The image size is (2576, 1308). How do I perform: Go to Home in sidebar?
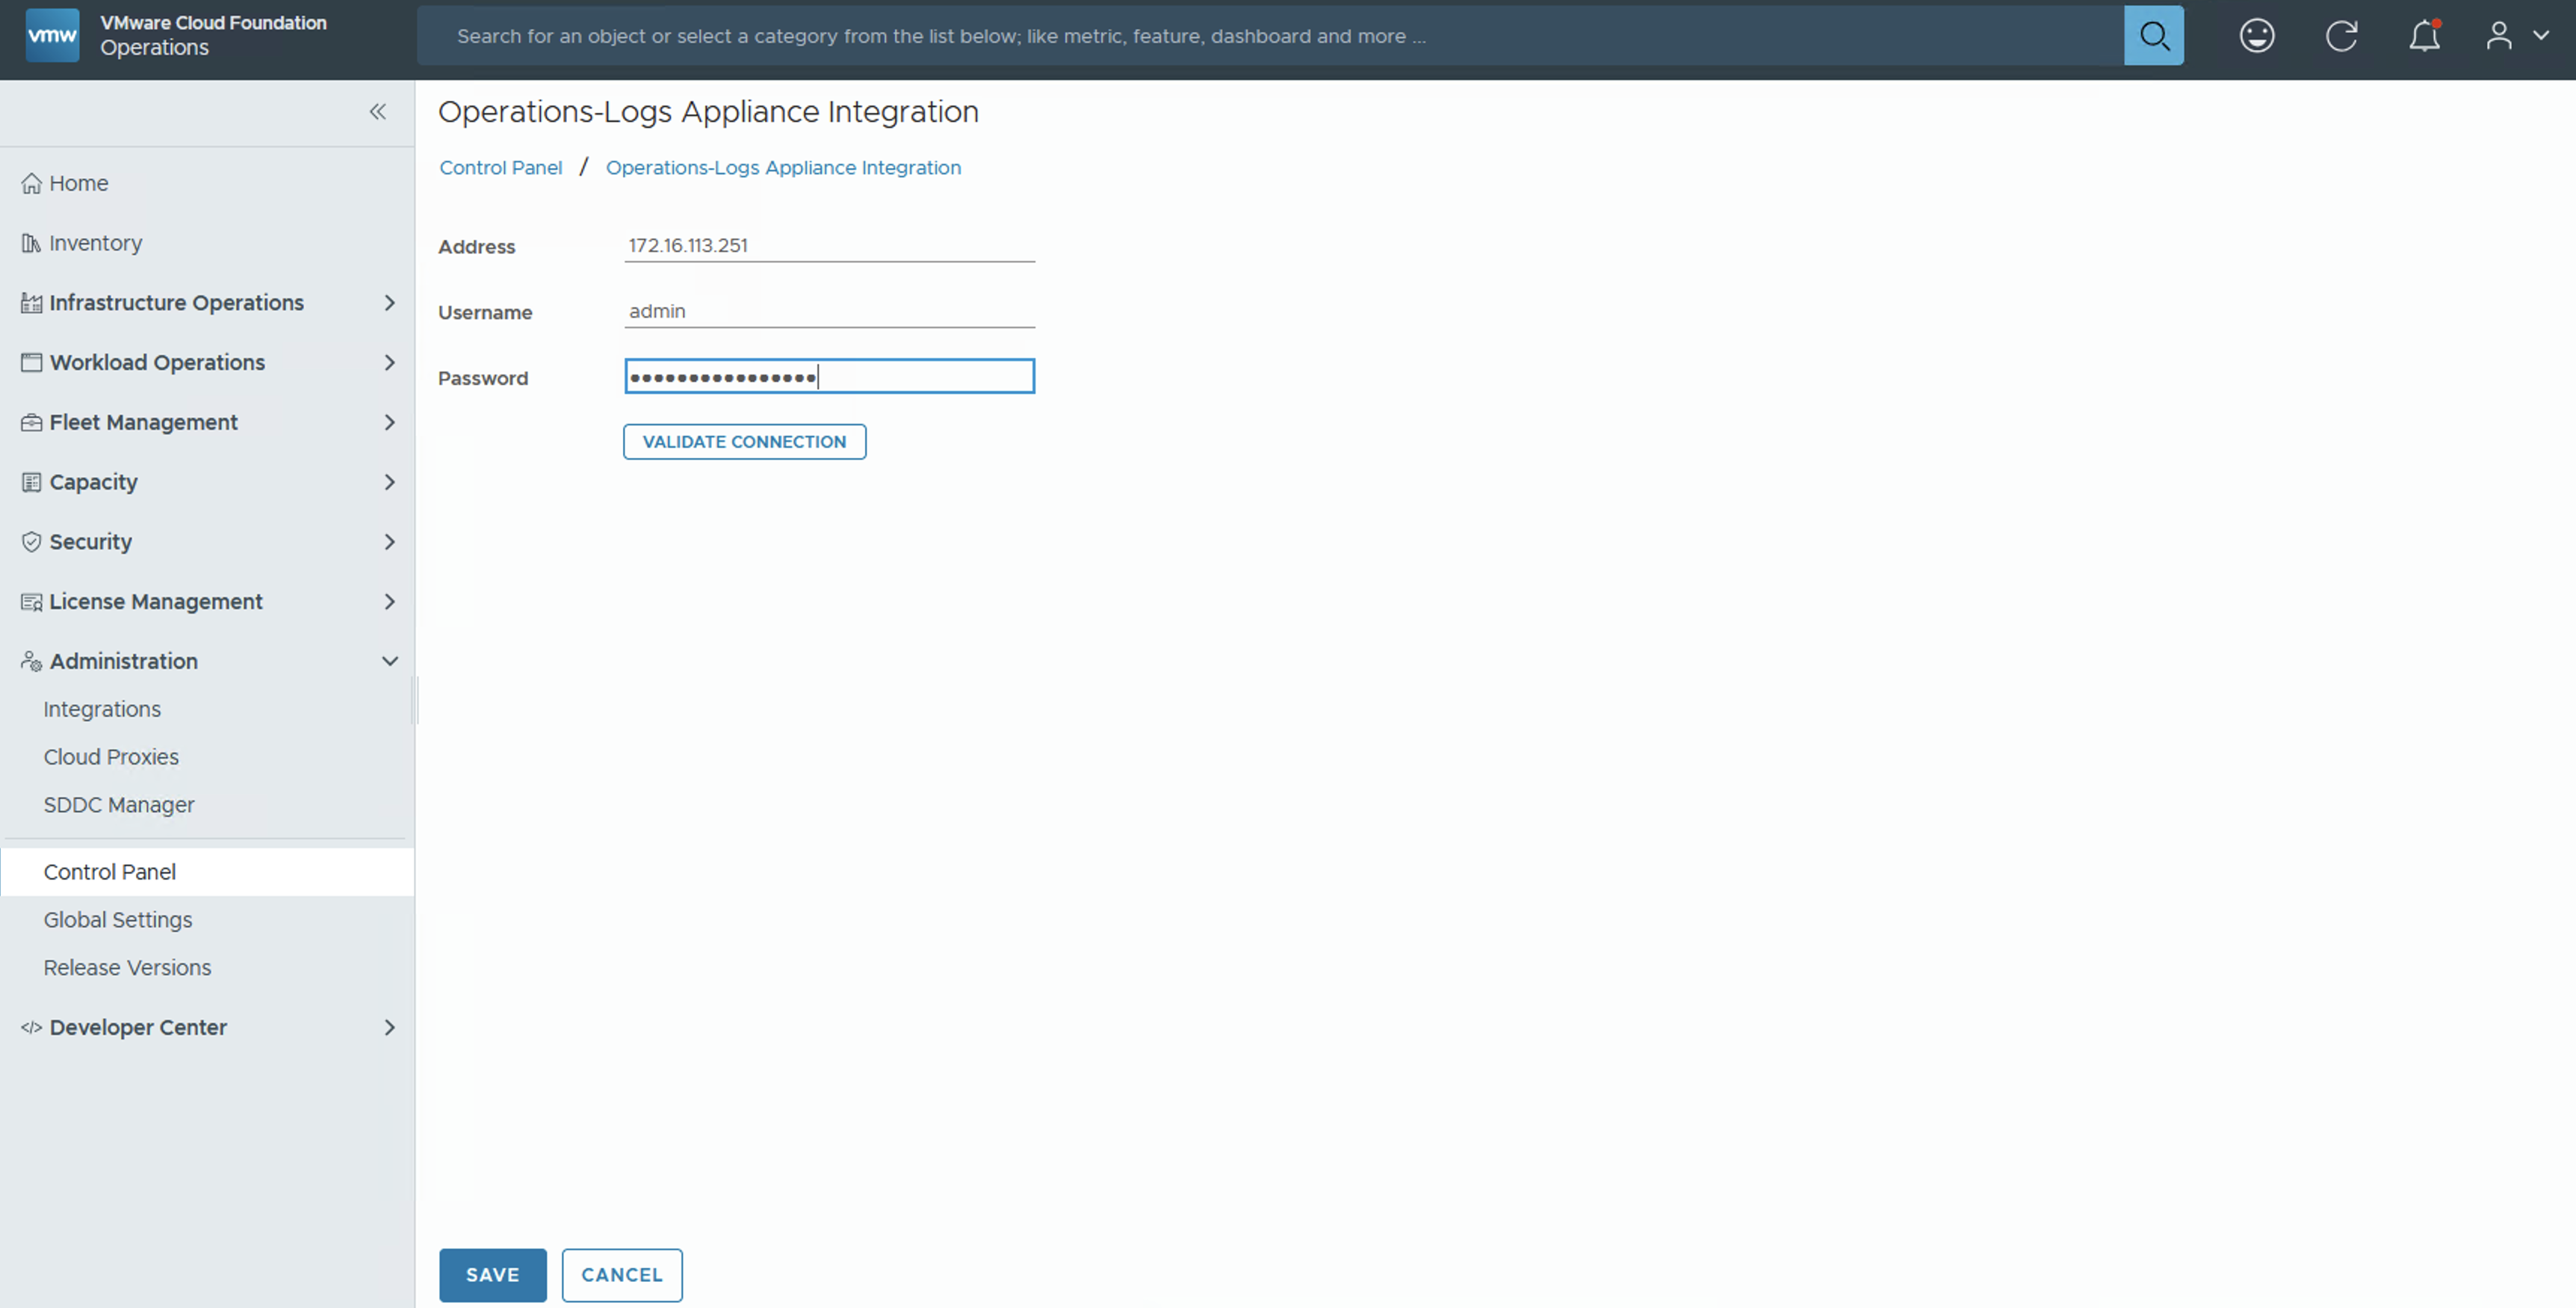click(x=78, y=183)
